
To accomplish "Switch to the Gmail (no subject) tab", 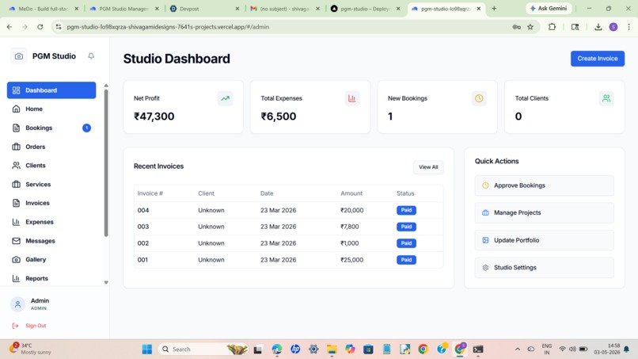I will [x=286, y=9].
